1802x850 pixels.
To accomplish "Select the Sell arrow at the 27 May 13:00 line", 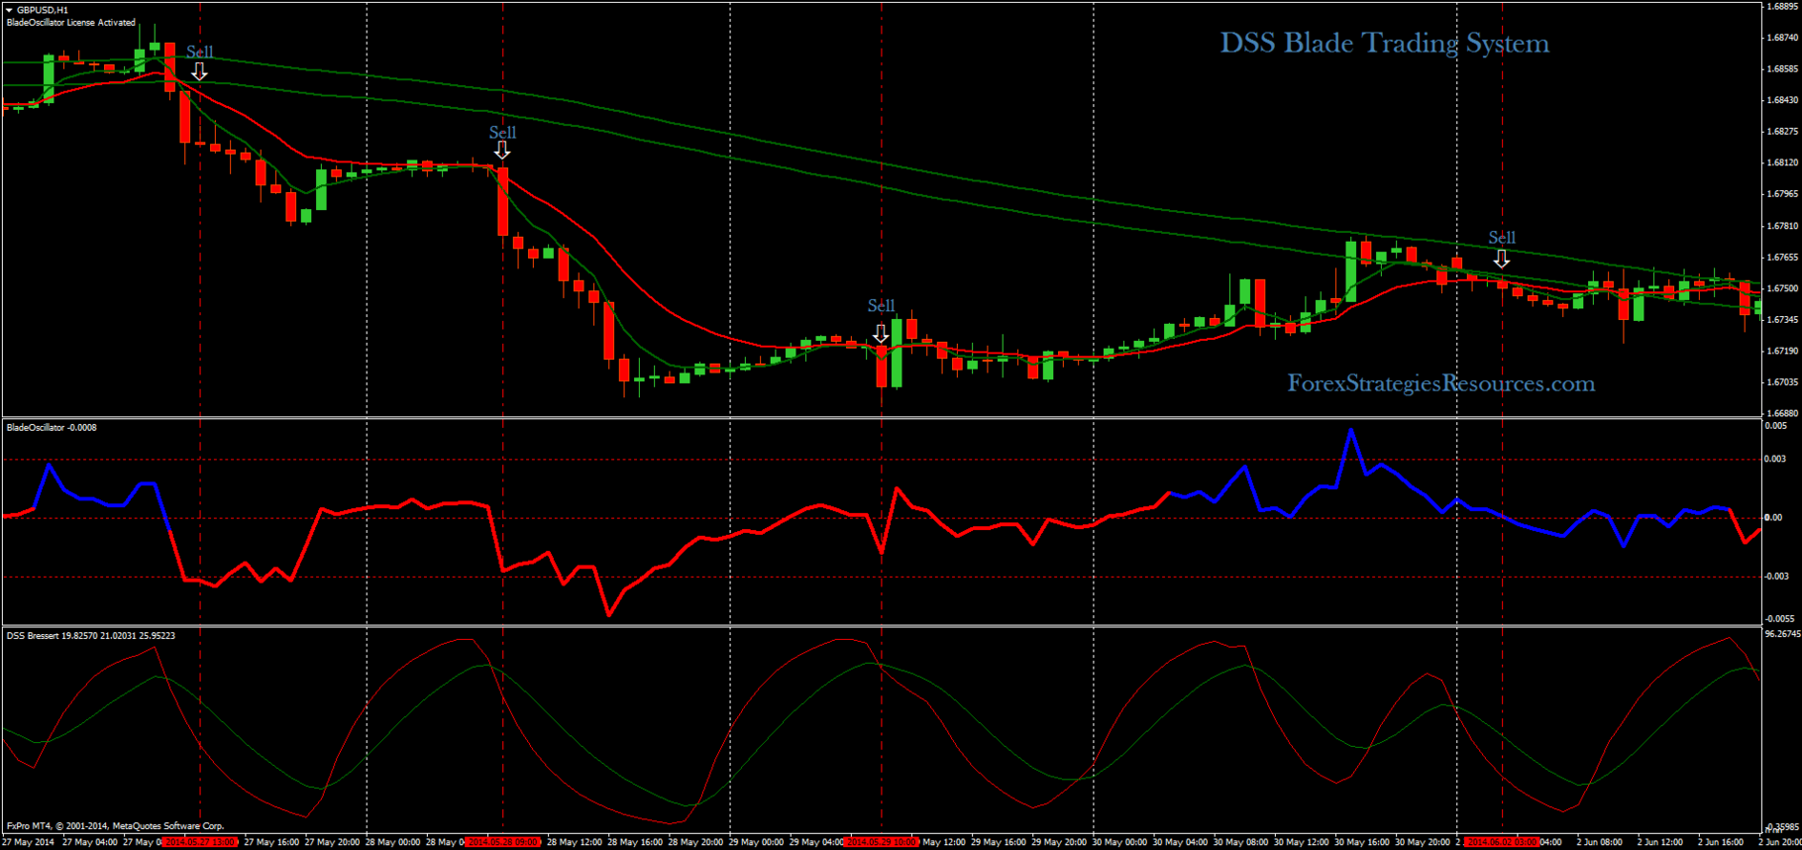I will click(199, 71).
